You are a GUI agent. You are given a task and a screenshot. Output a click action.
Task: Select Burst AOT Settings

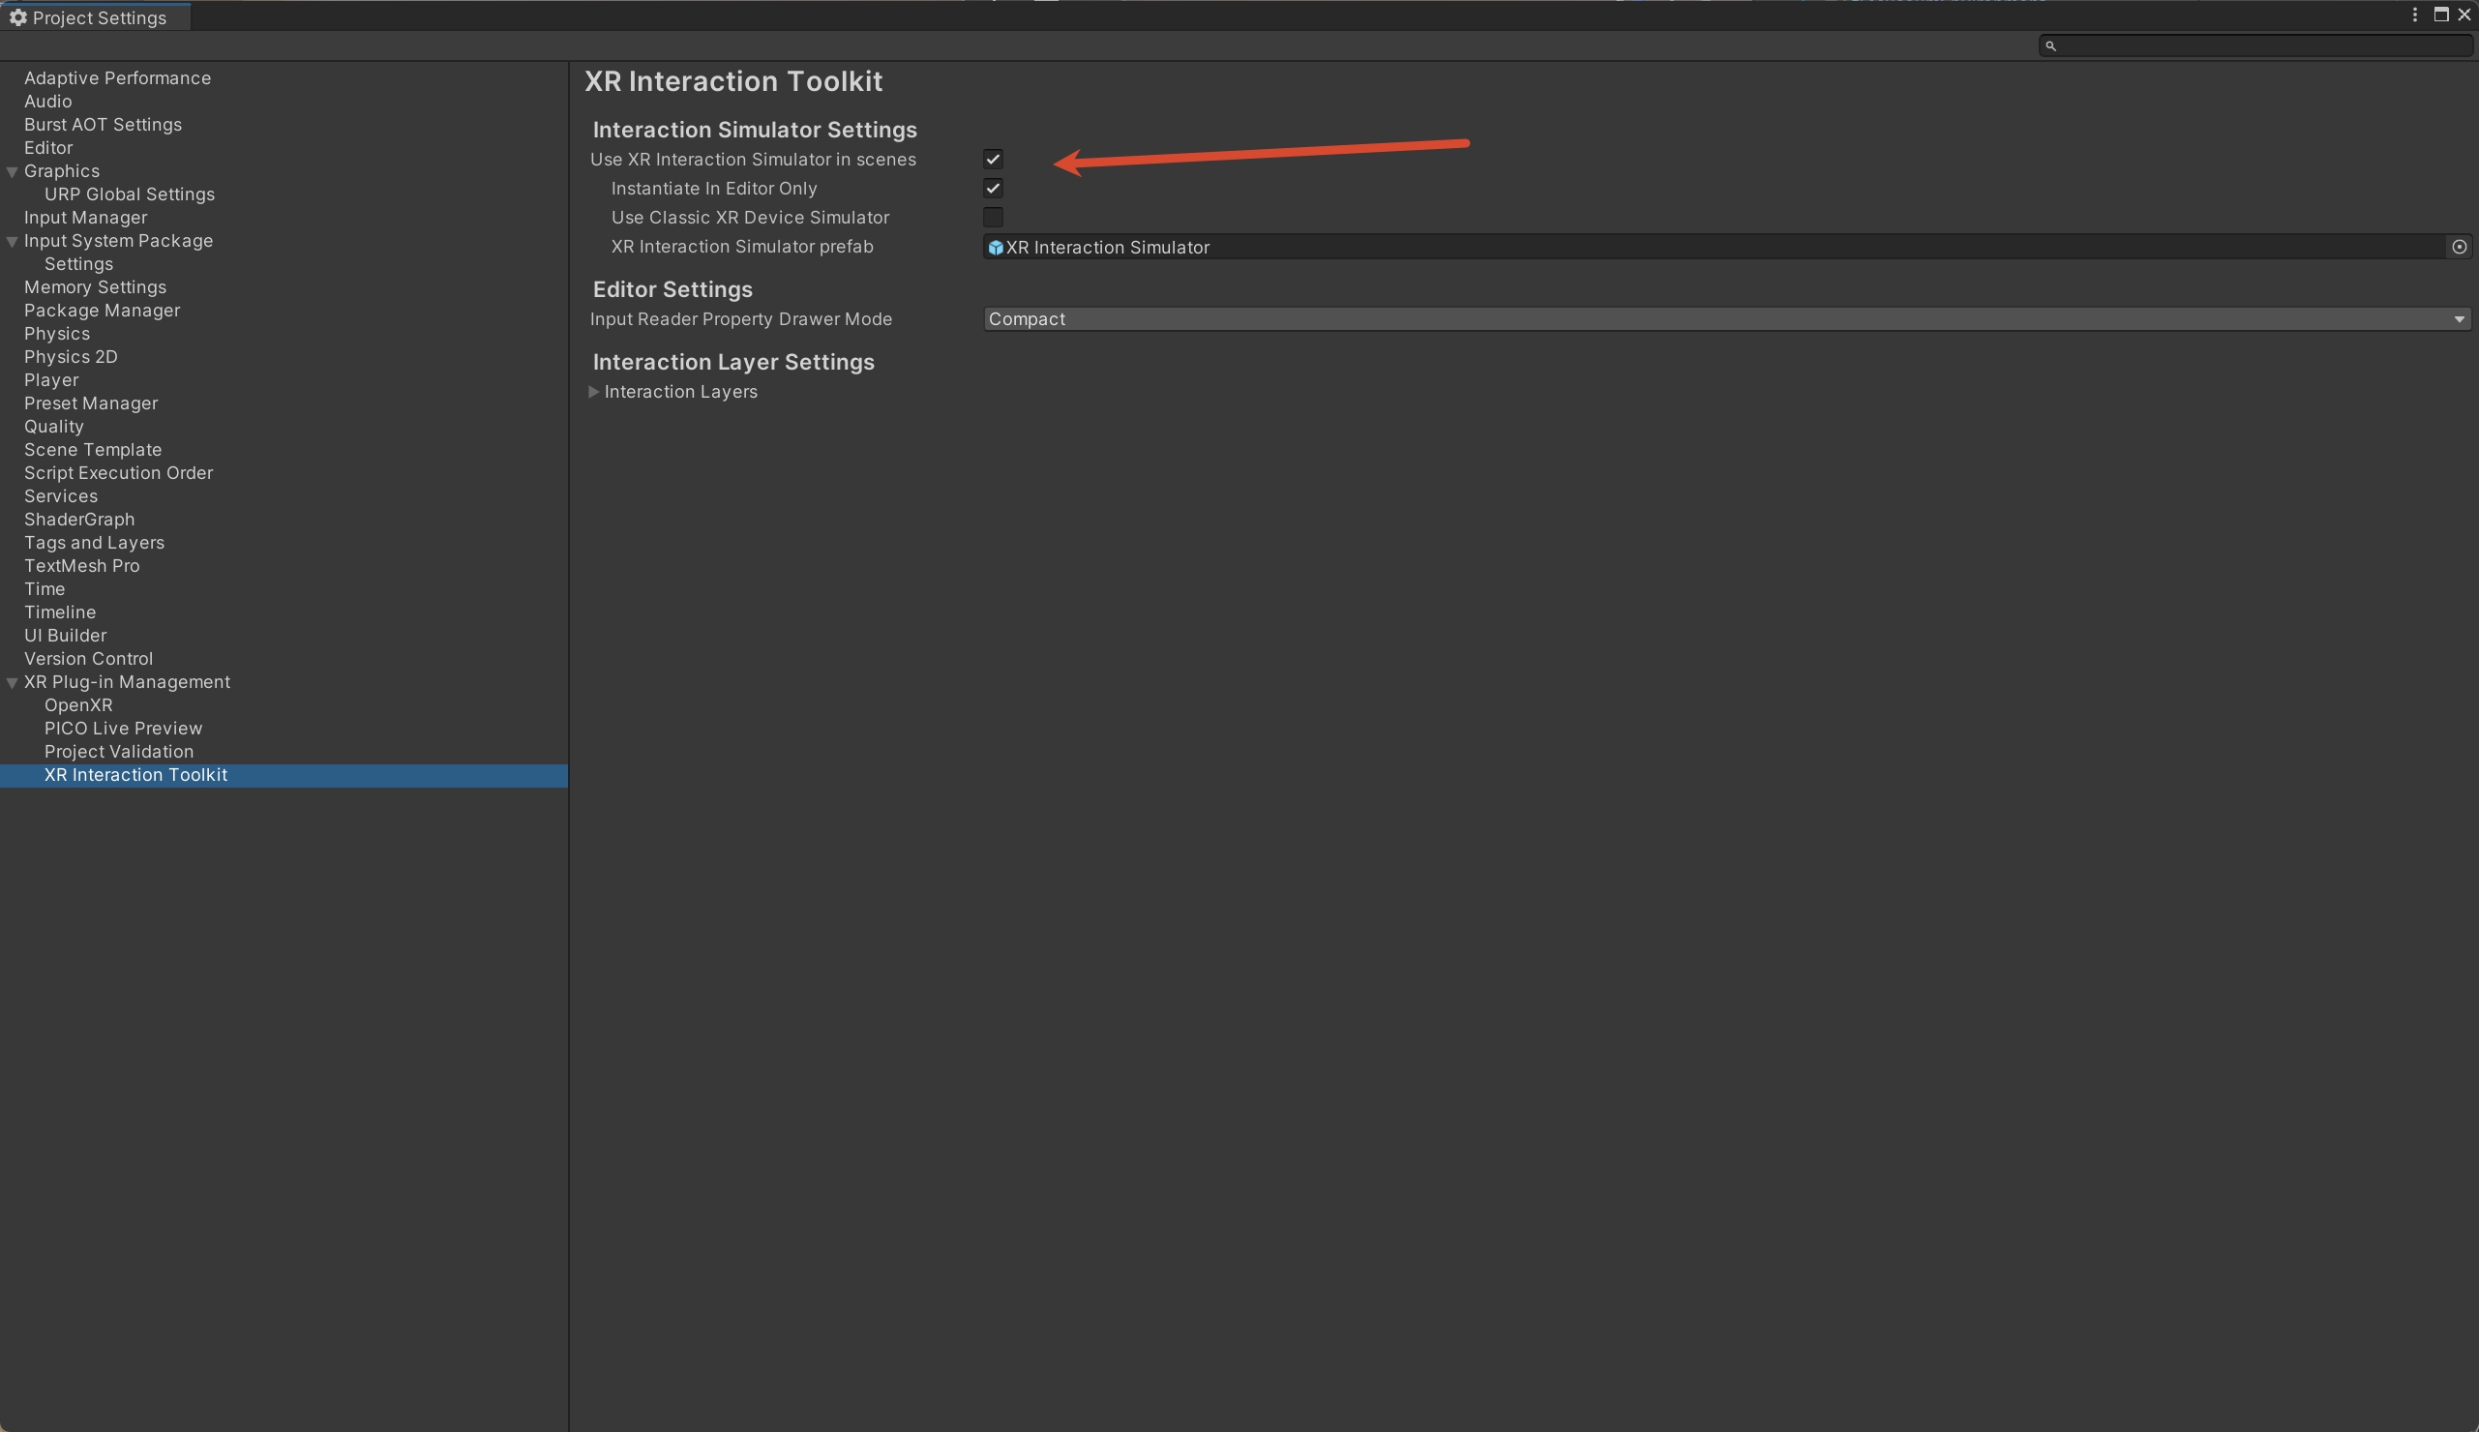pos(103,125)
